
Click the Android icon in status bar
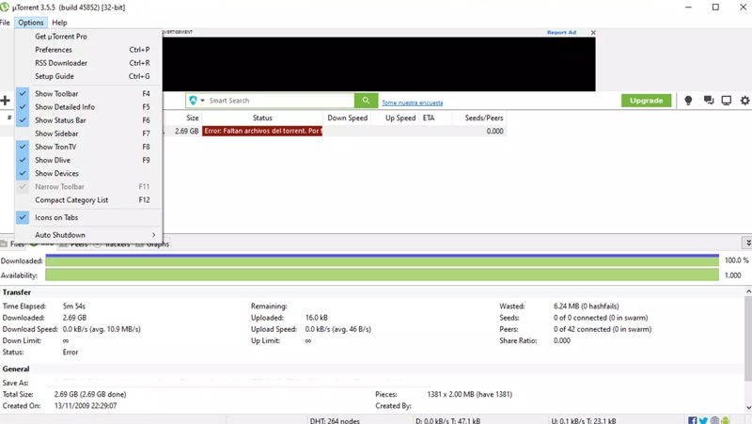tap(725, 420)
